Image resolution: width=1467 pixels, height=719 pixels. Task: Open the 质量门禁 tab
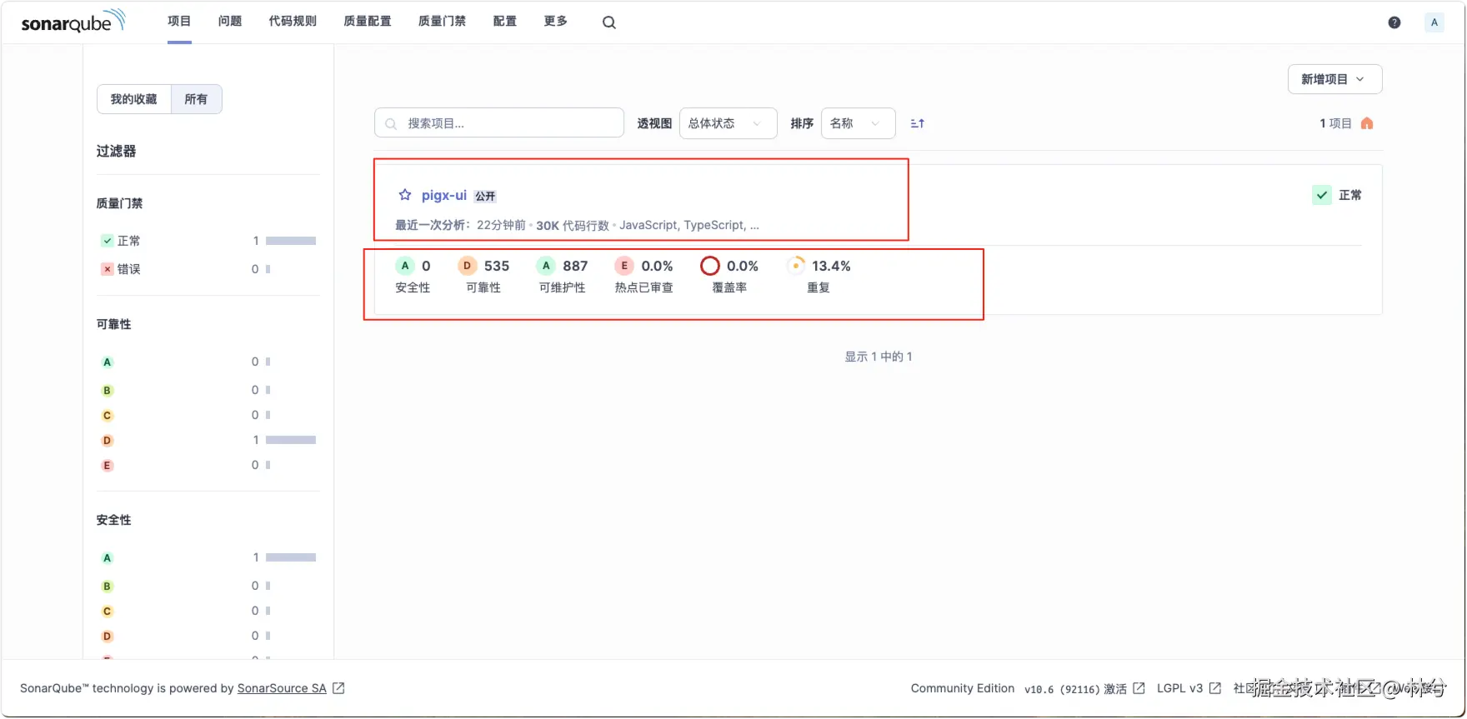tap(443, 21)
